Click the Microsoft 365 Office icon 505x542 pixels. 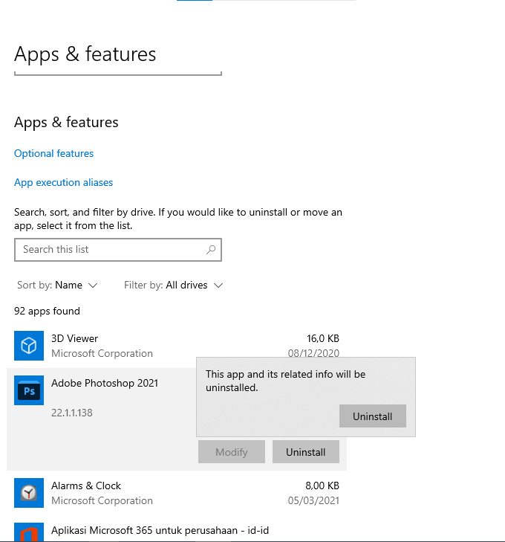pyautogui.click(x=29, y=532)
